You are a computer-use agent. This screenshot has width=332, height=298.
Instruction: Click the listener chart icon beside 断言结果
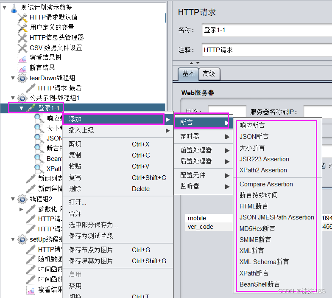coord(22,68)
